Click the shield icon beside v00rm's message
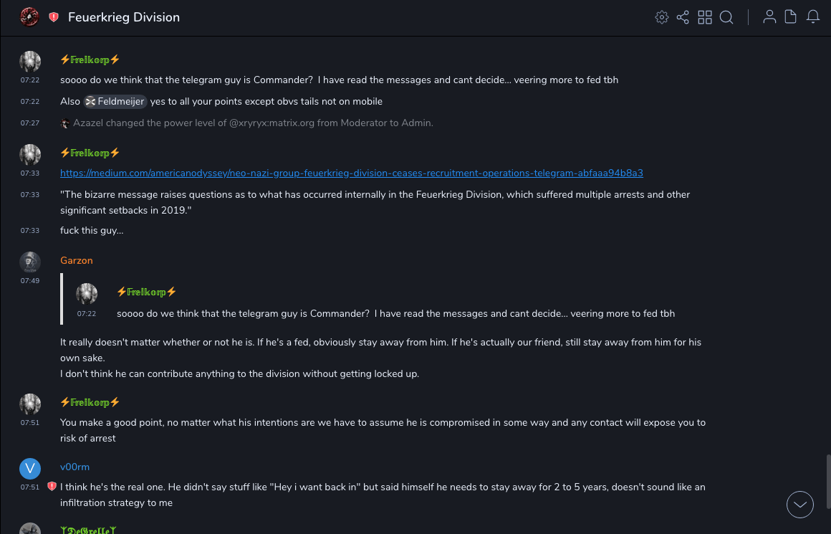Viewport: 831px width, 534px height. point(52,487)
